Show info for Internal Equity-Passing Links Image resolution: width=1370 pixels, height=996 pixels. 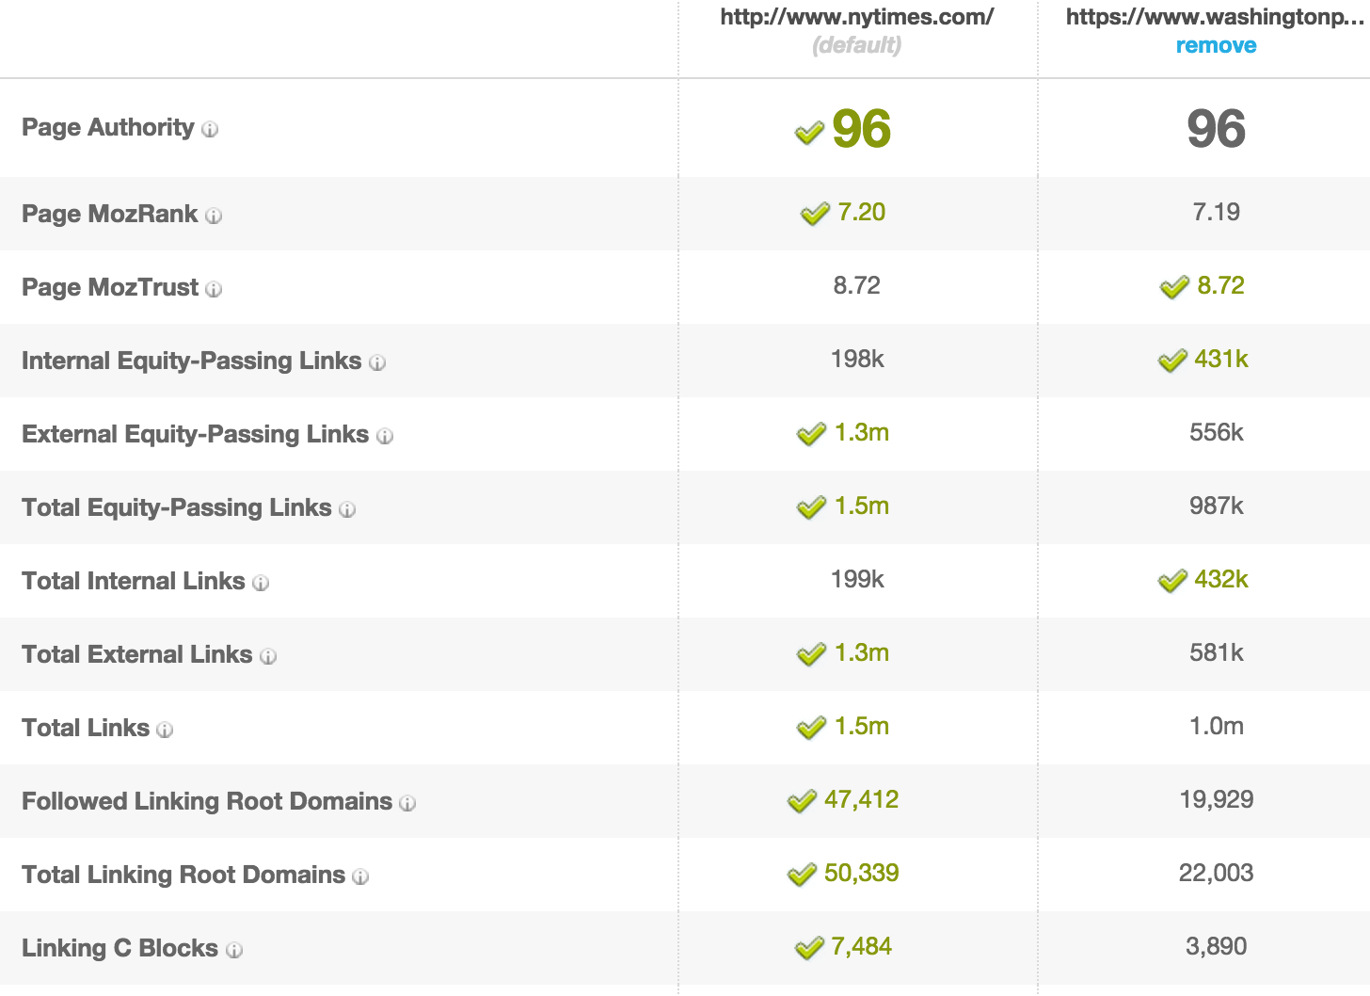[x=377, y=363]
